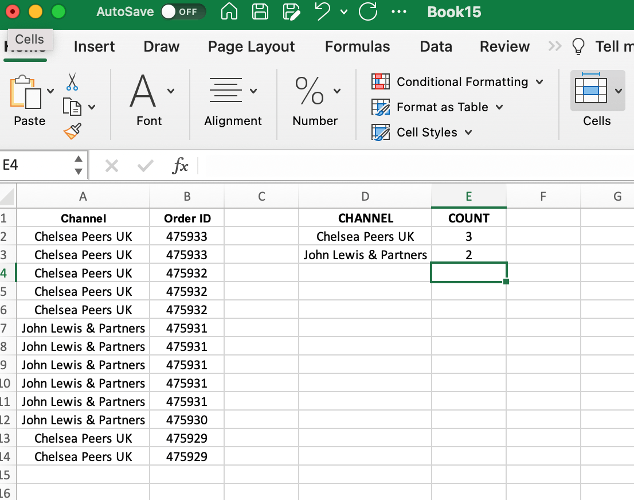This screenshot has width=634, height=500.
Task: Click the Undo arrow icon
Action: point(322,11)
